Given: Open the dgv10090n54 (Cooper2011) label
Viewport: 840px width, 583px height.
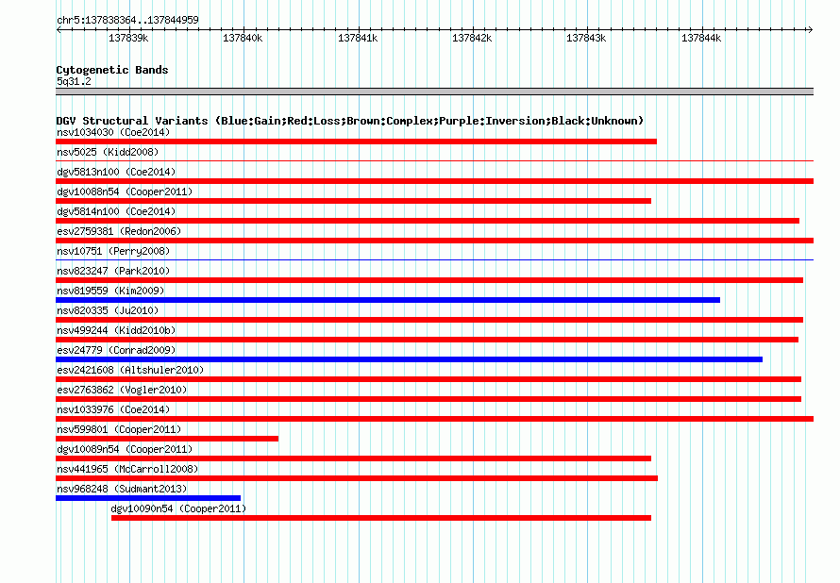Looking at the screenshot, I should click(x=178, y=508).
